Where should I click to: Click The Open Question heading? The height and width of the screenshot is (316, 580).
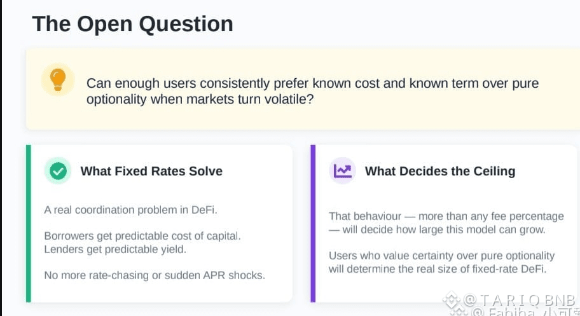coord(133,24)
